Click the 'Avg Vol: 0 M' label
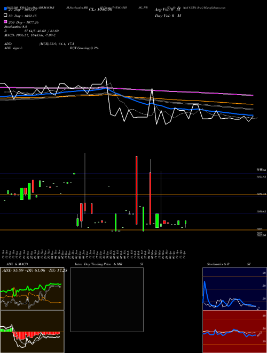The width and height of the screenshot is (267, 353). (168, 10)
